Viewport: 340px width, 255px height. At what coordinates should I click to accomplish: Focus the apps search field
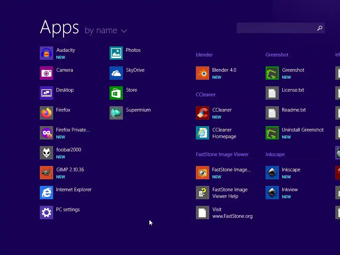click(281, 28)
